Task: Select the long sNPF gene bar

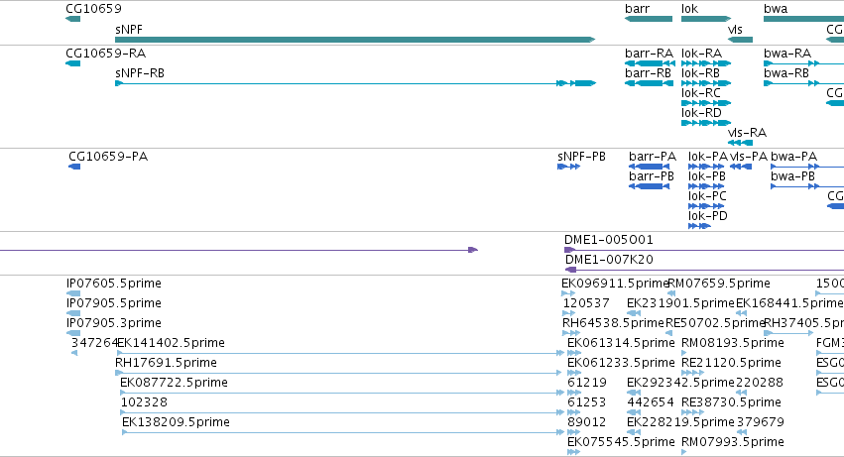Action: [355, 40]
